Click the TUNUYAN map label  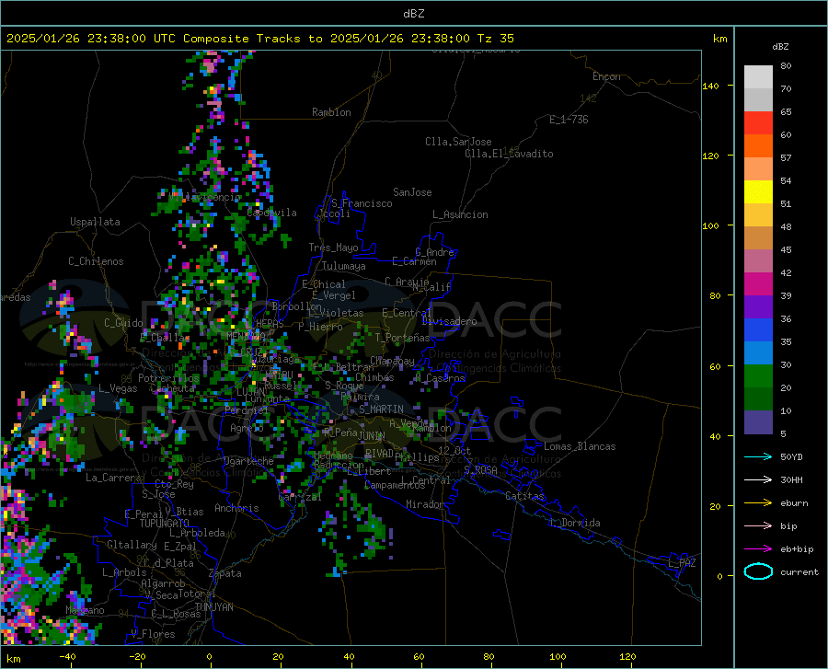point(213,607)
